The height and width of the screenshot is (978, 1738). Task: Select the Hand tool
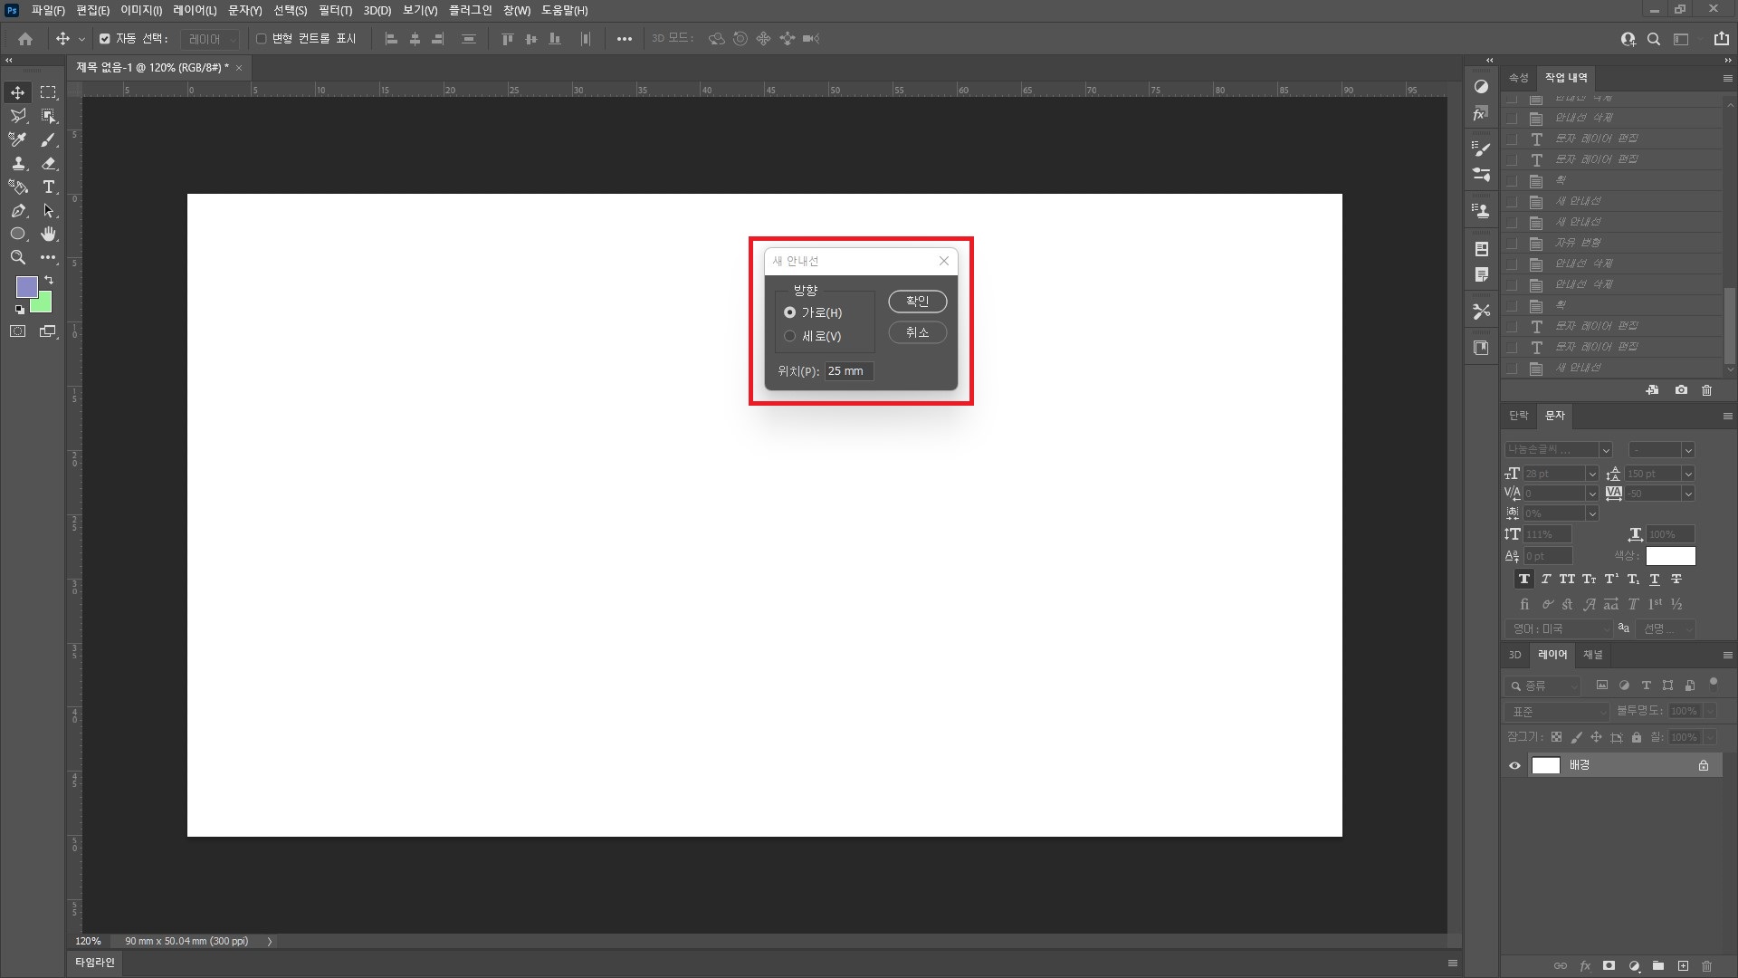click(49, 234)
